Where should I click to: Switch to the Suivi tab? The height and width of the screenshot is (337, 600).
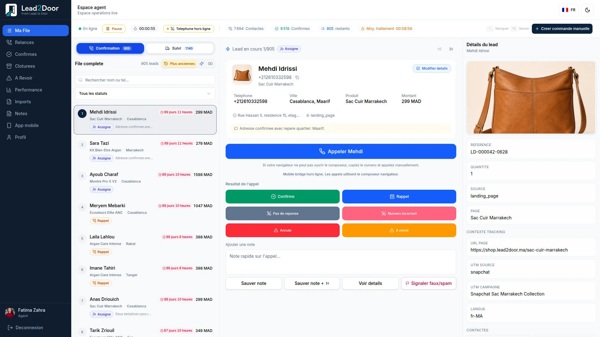[x=180, y=48]
